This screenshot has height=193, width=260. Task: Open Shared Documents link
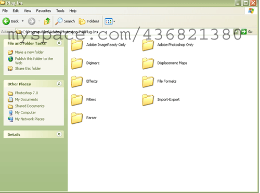pos(30,106)
